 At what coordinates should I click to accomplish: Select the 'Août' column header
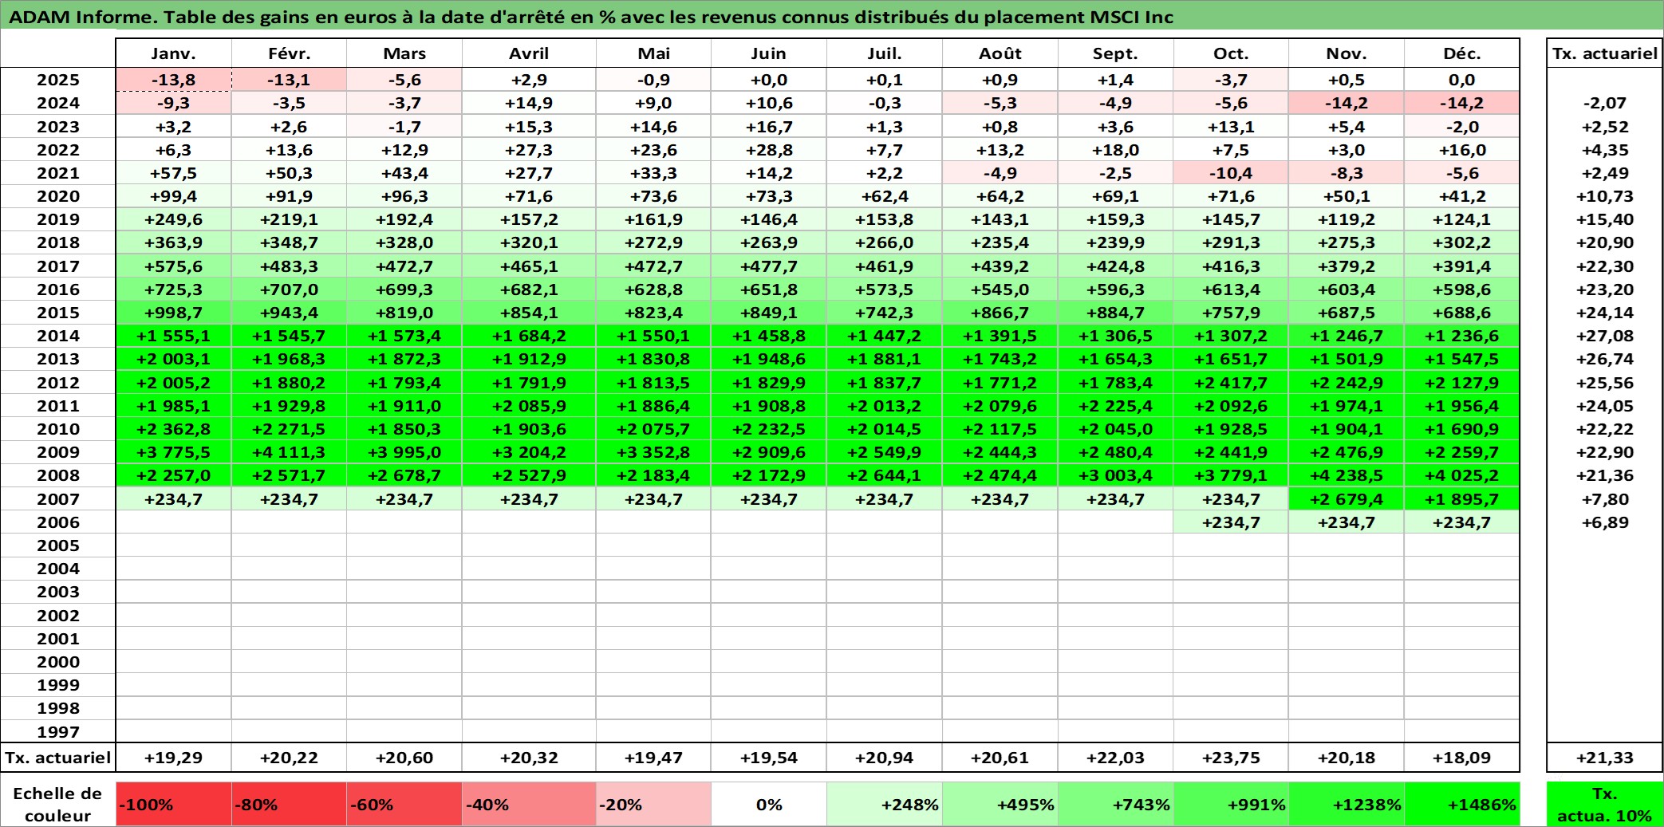coord(1000,53)
